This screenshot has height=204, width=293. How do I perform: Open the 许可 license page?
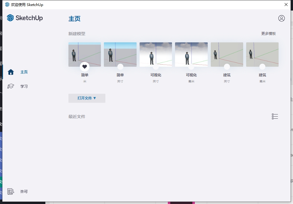(x=24, y=191)
